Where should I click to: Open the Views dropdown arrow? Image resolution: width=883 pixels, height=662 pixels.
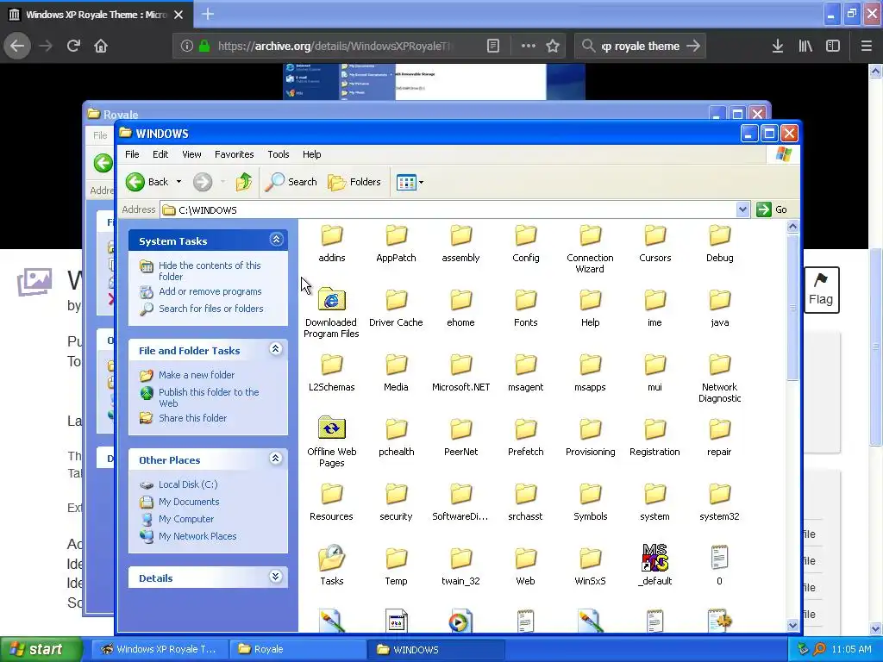point(421,183)
